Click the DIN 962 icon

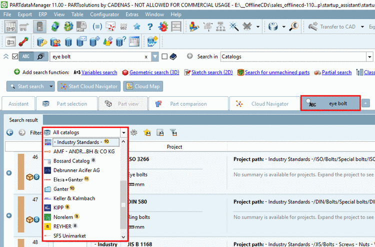123,27
